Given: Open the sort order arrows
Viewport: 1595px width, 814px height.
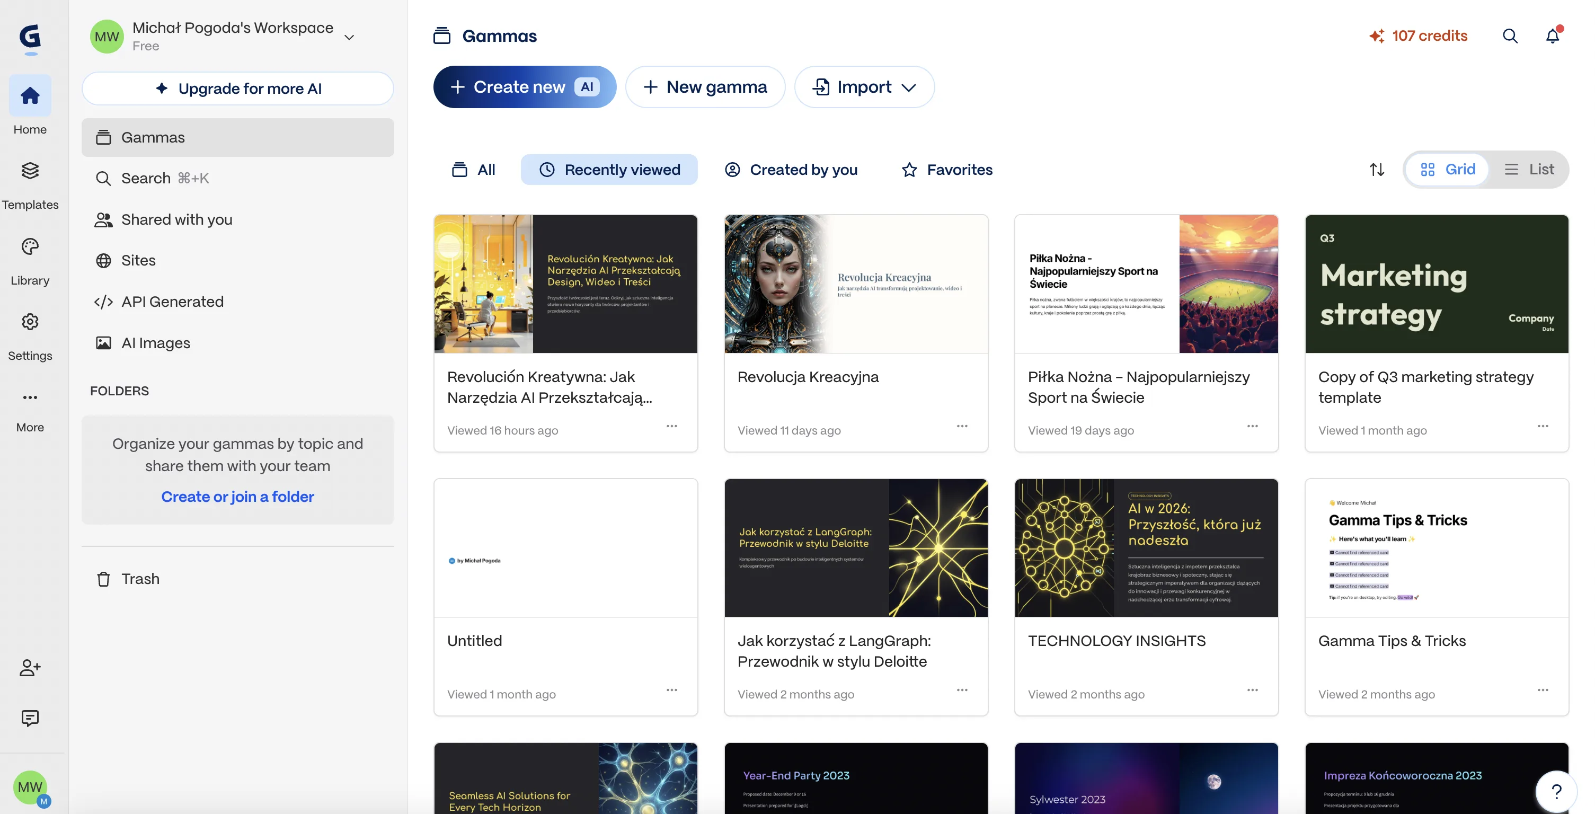Looking at the screenshot, I should [1377, 170].
